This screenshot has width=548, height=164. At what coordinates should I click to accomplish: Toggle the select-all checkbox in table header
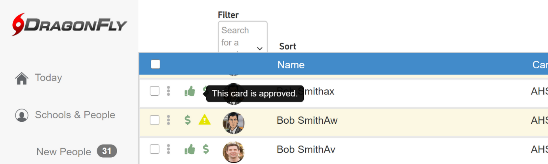point(156,64)
